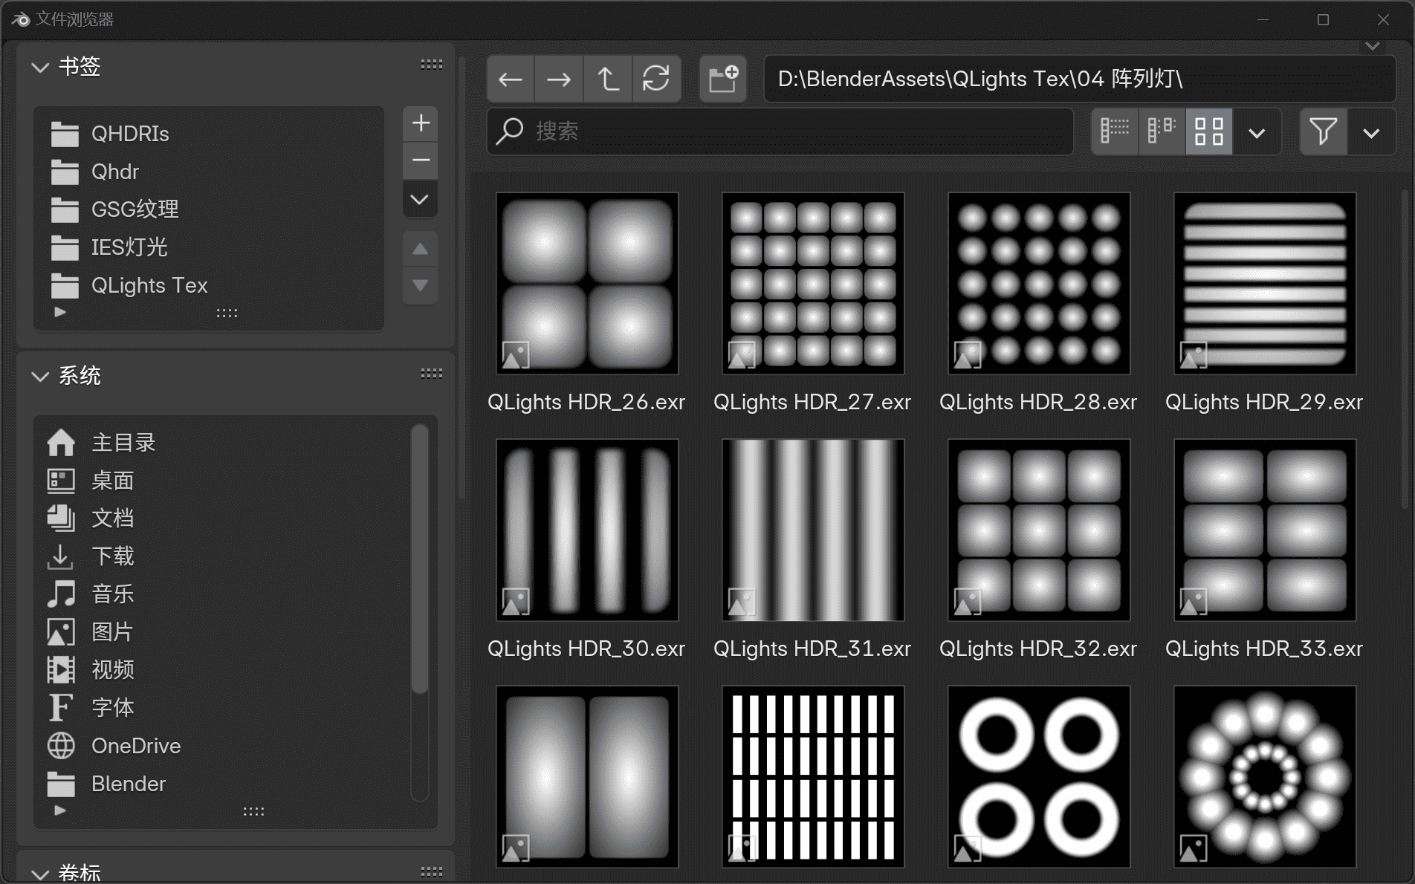This screenshot has width=1415, height=884.
Task: Click the 搜索 search field
Action: click(780, 131)
